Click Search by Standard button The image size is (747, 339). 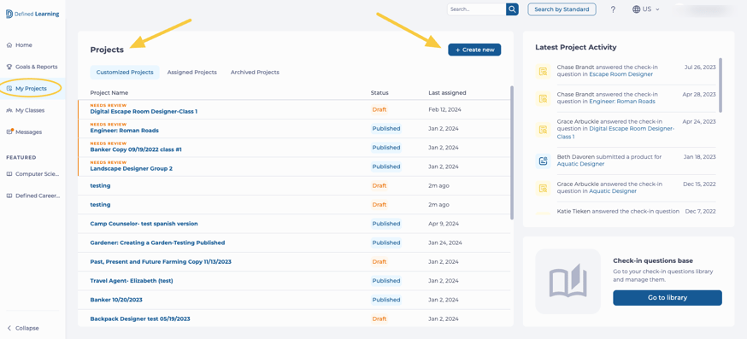click(x=562, y=9)
